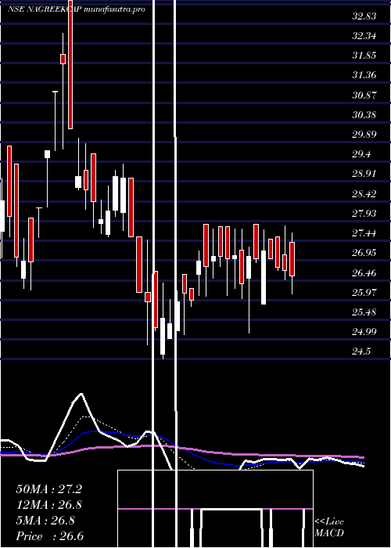This screenshot has width=391, height=548.
Task: Click the 25.48 price axis label
Action: tap(364, 312)
